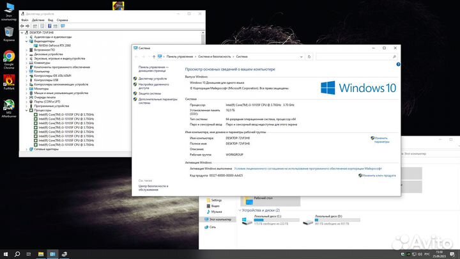Click the blue Help icon in Device Manager toolbar
The width and height of the screenshot is (460, 259).
point(50,26)
